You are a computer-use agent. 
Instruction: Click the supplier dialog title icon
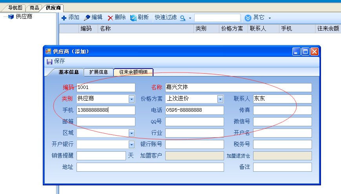[x=48, y=51]
